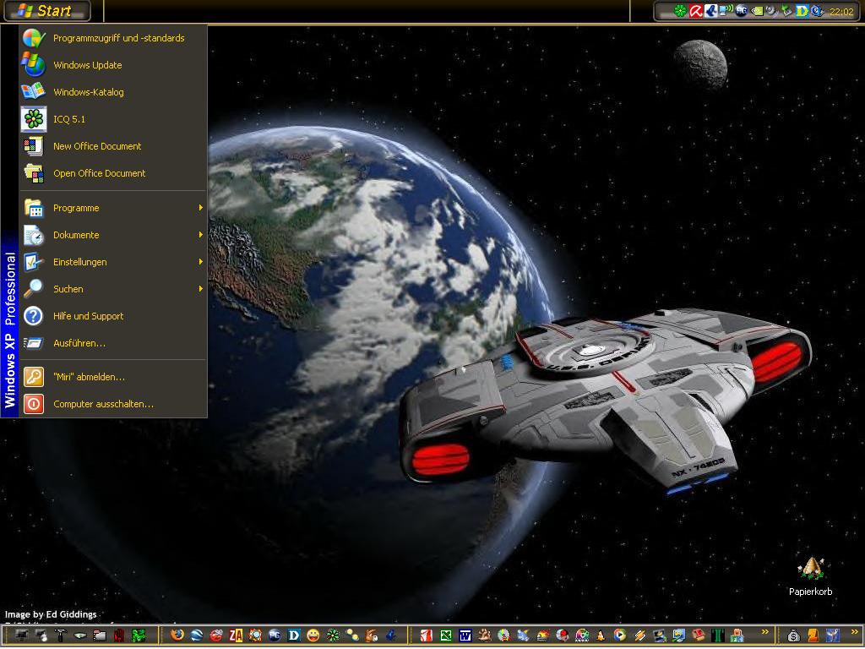This screenshot has height=649, width=865.
Task: Click Computer ausschalten to shut down
Action: 103,404
